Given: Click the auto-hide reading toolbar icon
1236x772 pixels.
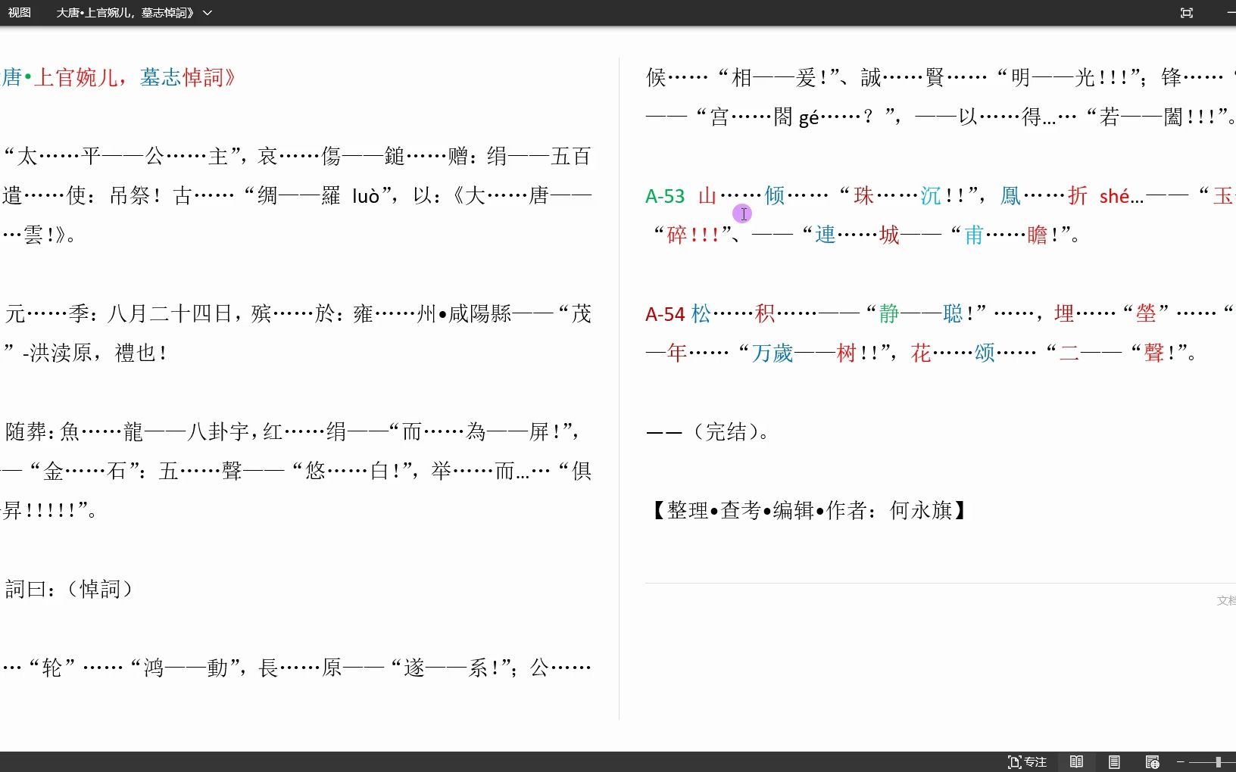Looking at the screenshot, I should tap(1187, 13).
